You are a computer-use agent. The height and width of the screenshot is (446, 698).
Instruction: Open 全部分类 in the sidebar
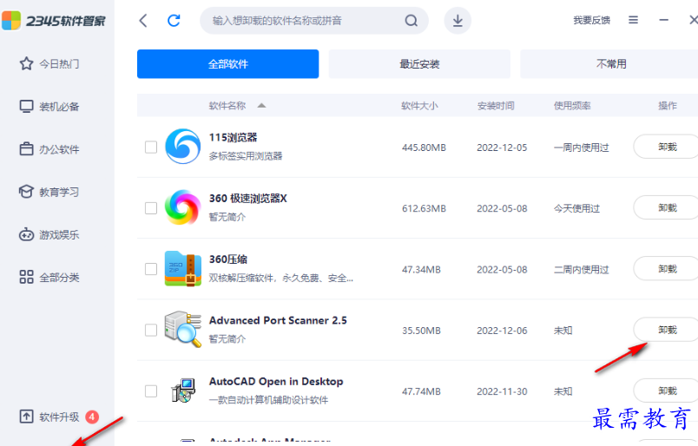(x=49, y=278)
